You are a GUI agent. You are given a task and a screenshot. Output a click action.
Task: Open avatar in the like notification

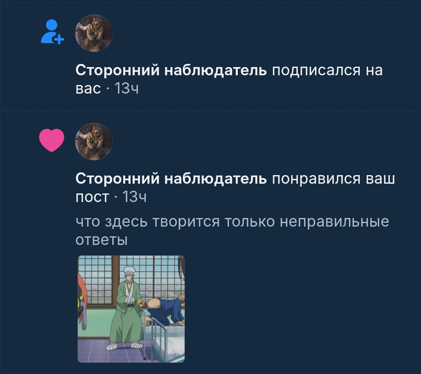coord(94,142)
